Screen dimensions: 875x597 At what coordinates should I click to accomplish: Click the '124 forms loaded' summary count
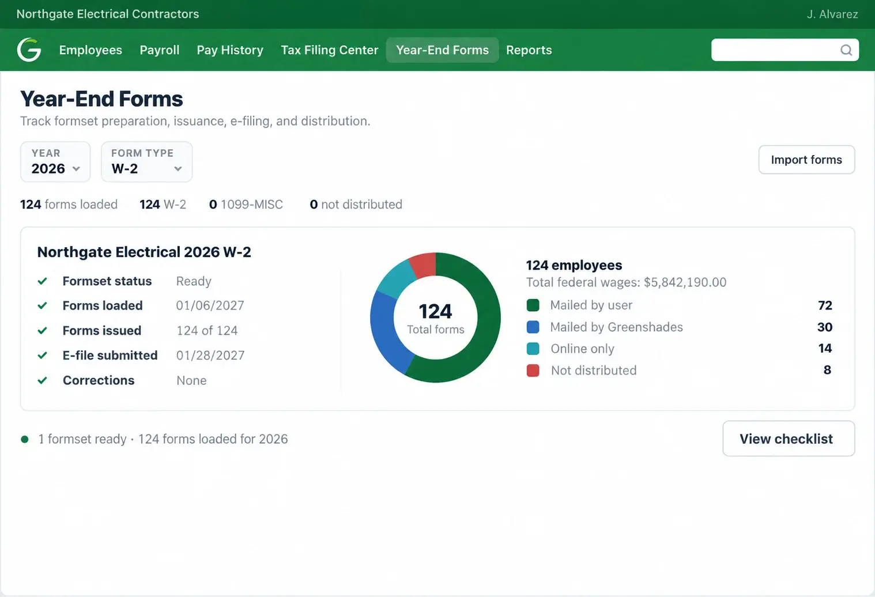coord(69,205)
